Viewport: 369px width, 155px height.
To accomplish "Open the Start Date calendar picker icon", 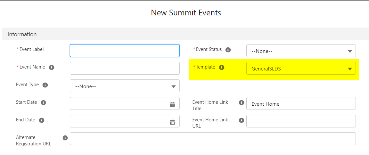I will click(x=172, y=105).
